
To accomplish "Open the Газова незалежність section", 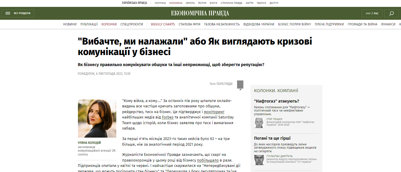I will [222, 24].
